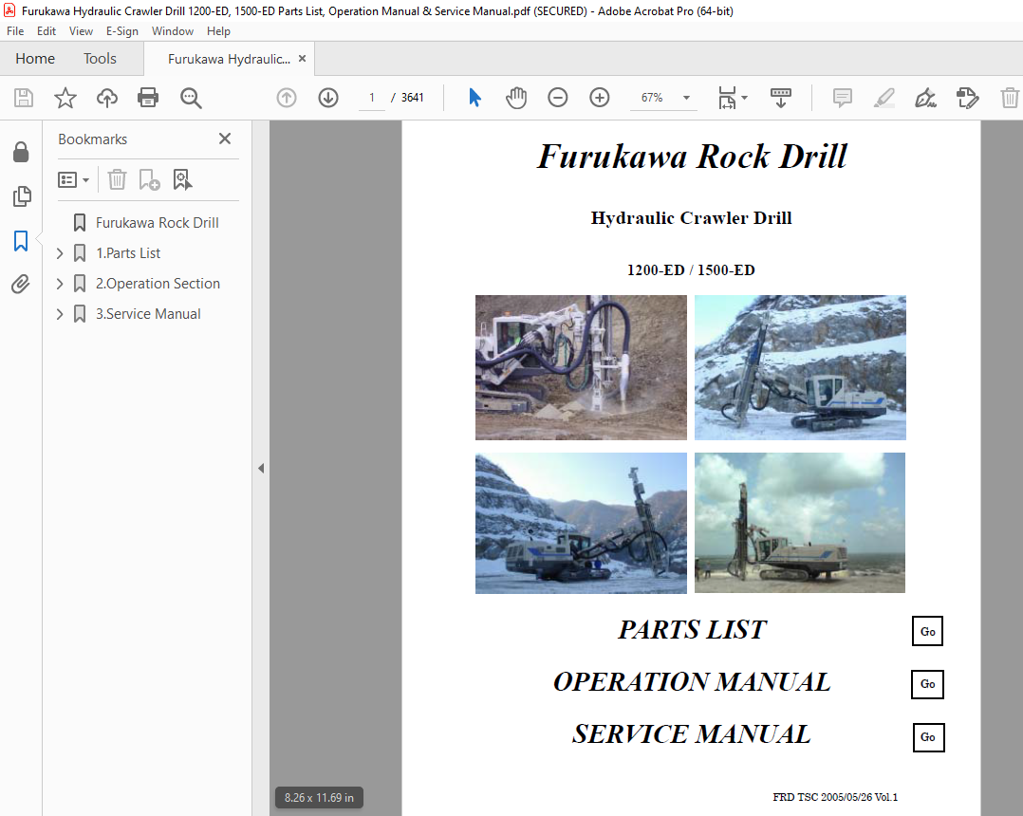The width and height of the screenshot is (1023, 816).
Task: Open the Edit menu
Action: (46, 31)
